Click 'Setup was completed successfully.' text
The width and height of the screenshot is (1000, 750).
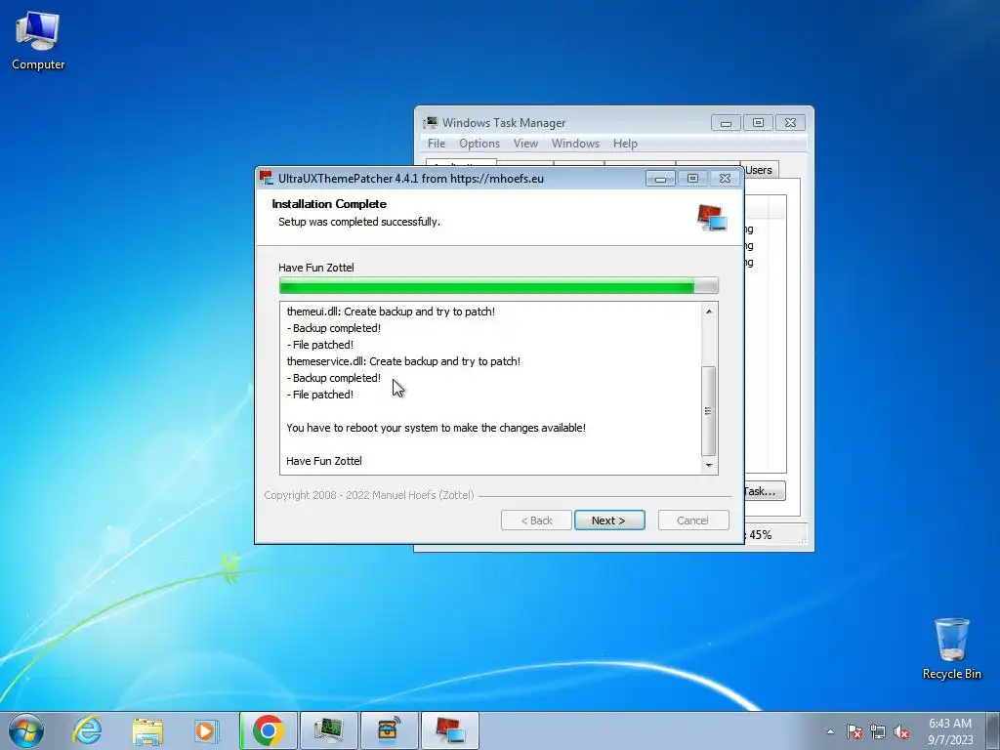pyautogui.click(x=359, y=222)
